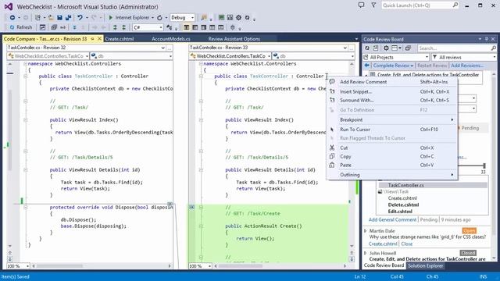Expand John Howell's comment

coord(366,253)
